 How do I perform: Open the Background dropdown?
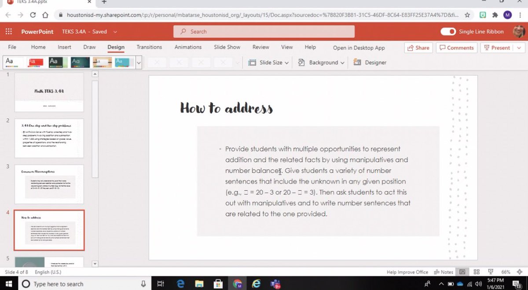click(x=321, y=62)
